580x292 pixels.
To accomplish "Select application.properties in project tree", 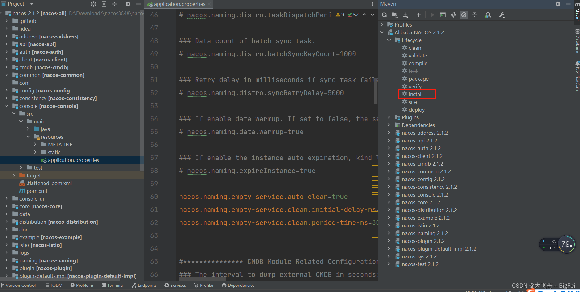I will coord(73,160).
